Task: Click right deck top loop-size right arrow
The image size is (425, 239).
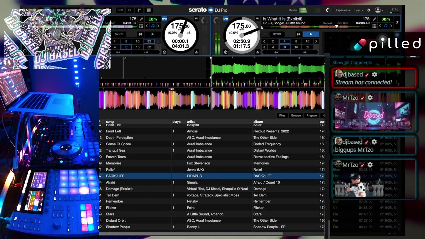Action: point(316,41)
